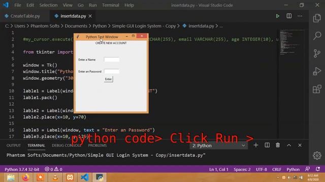
Task: Switch to the OUTPUT panel tab
Action: [14, 146]
